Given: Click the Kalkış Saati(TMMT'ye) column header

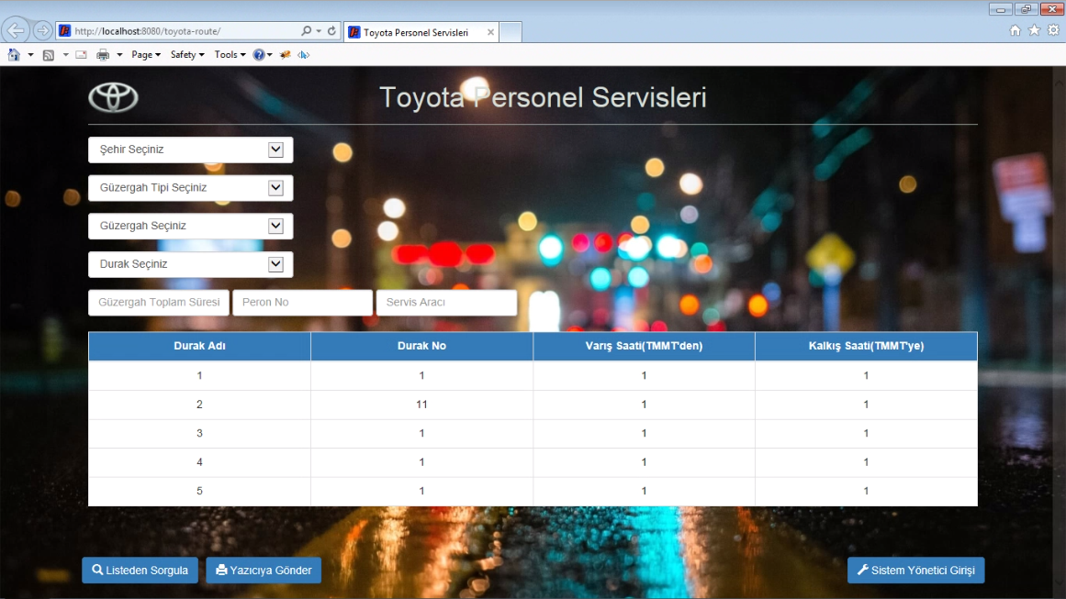Looking at the screenshot, I should tap(866, 346).
